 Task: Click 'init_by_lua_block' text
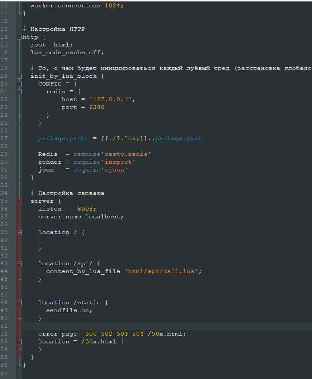(63, 76)
